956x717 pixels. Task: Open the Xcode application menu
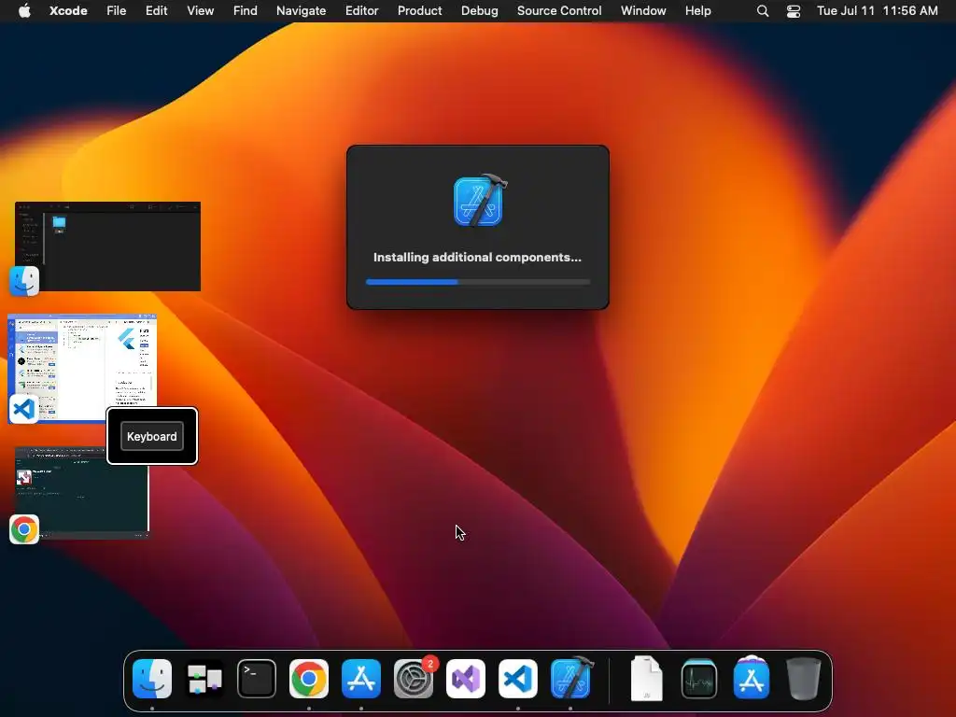coord(68,10)
